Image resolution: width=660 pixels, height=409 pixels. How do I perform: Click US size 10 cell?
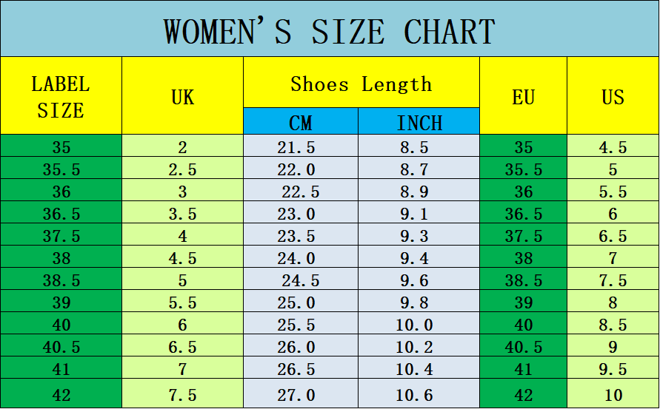pyautogui.click(x=613, y=395)
